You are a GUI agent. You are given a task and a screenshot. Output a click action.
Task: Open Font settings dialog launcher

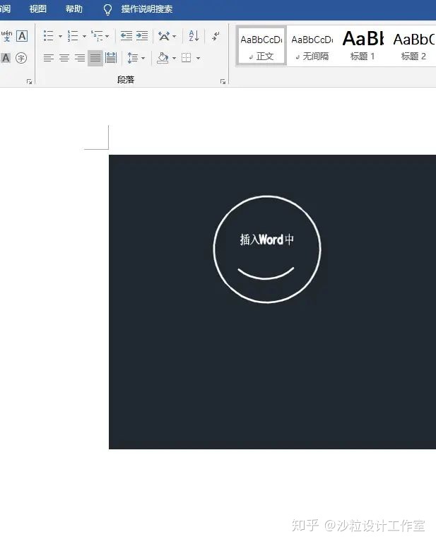pos(29,81)
